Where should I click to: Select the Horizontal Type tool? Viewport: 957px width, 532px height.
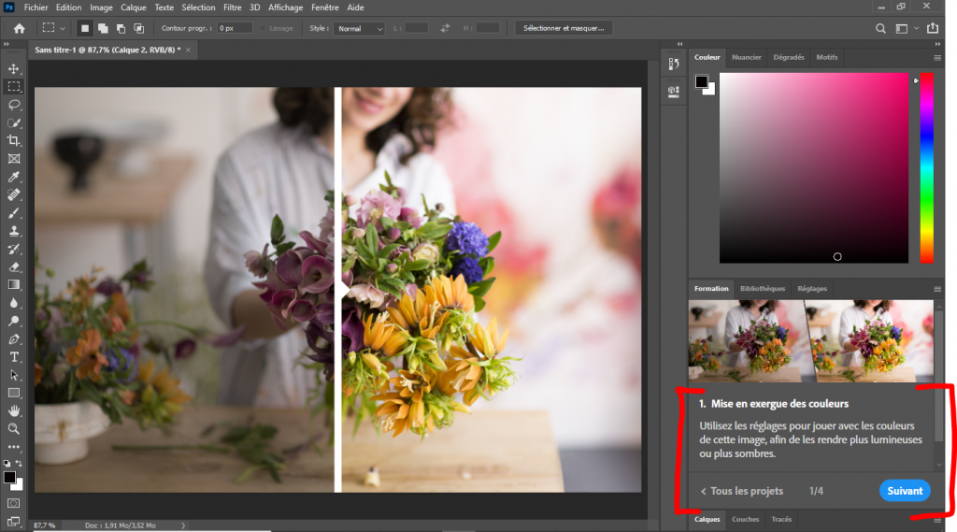(14, 357)
